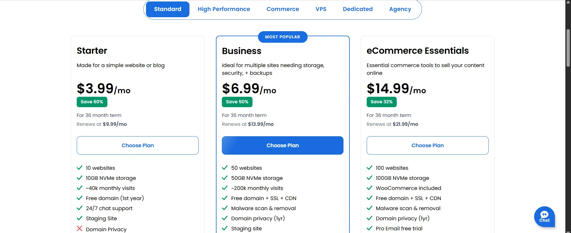Click the checkmark beside ~200k monthly visits
This screenshot has width=571, height=233.
click(225, 188)
